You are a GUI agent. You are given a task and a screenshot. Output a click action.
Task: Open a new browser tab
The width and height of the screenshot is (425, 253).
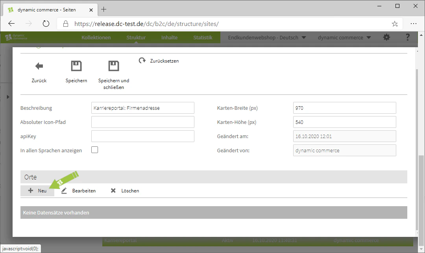pyautogui.click(x=103, y=9)
